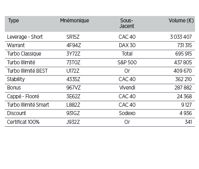Click the Vivendi underlying cell

(127, 88)
